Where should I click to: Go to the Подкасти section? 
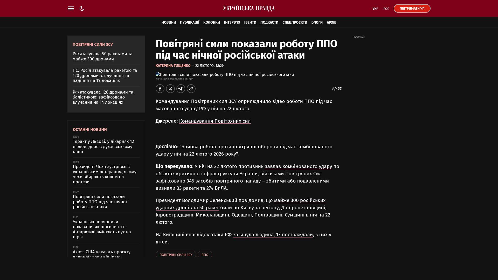pos(269,23)
